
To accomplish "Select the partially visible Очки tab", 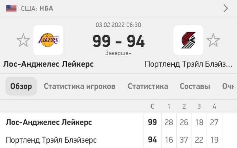I will click(228, 86).
